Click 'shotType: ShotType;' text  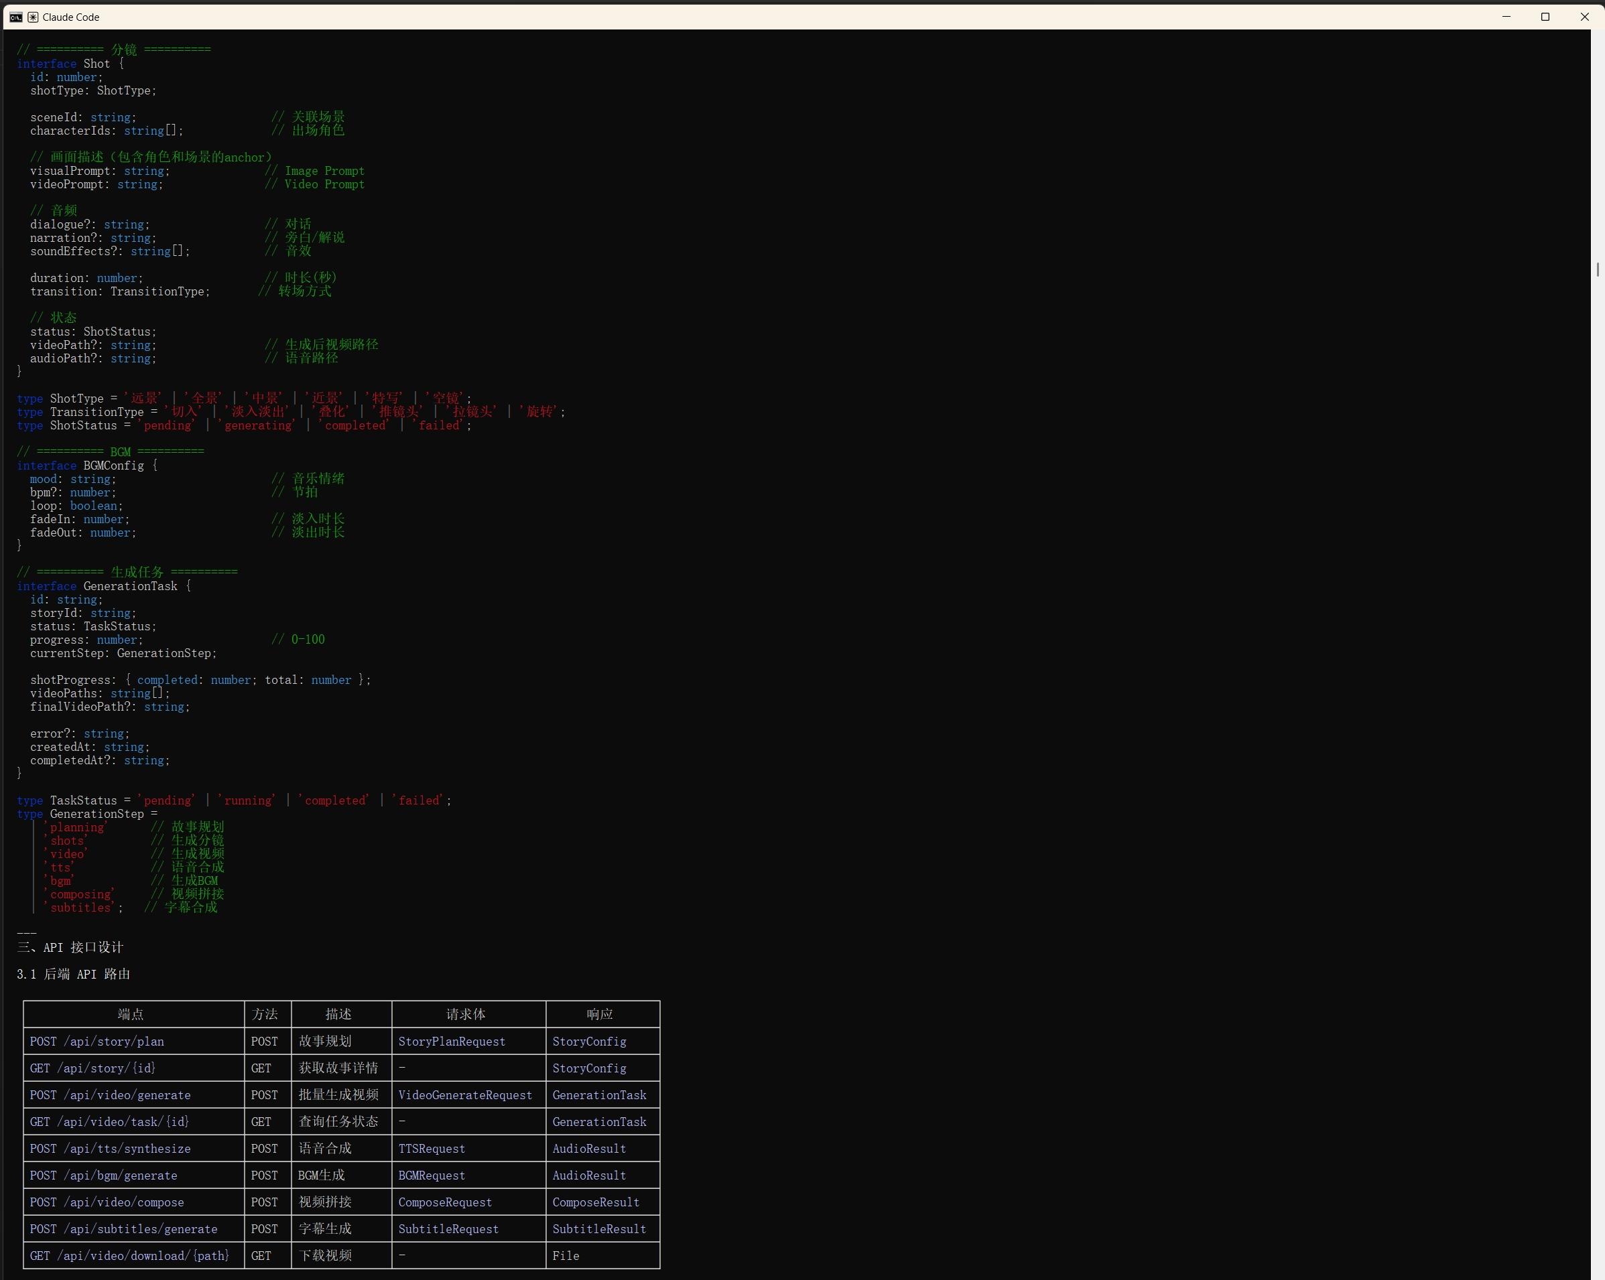point(93,91)
